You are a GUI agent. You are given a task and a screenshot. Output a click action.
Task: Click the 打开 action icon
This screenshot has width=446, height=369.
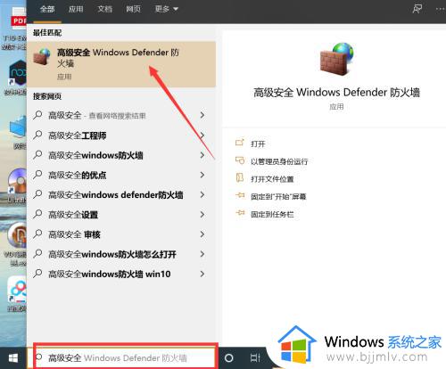[x=240, y=143]
